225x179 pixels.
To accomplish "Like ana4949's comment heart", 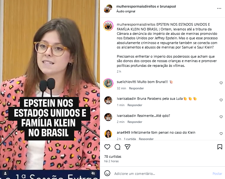I will (221, 134).
